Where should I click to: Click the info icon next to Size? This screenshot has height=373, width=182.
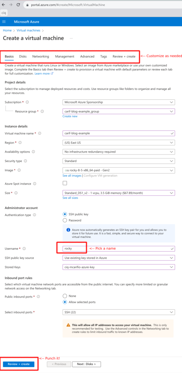[16, 193]
